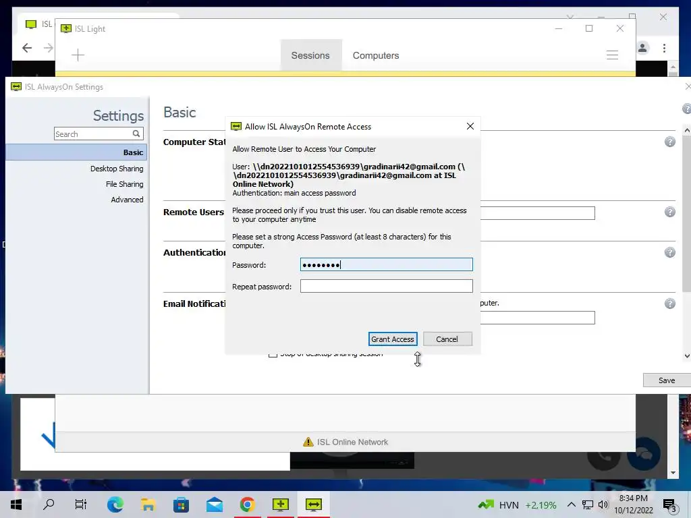This screenshot has height=518, width=691.
Task: Click the Email Notification input field
Action: pos(538,318)
